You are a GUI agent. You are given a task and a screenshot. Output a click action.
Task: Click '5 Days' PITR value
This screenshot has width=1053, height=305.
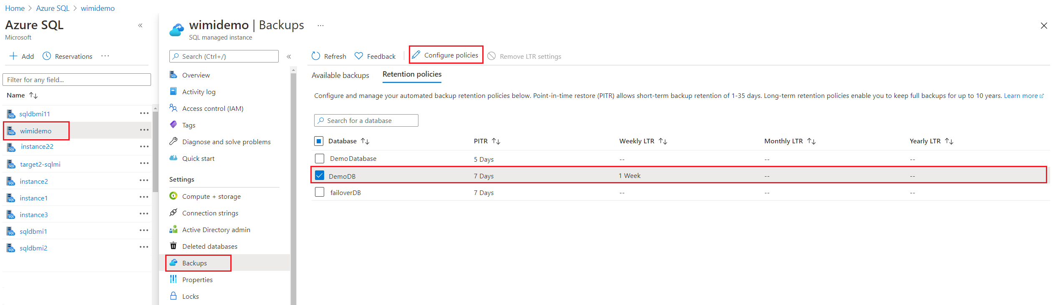click(484, 159)
